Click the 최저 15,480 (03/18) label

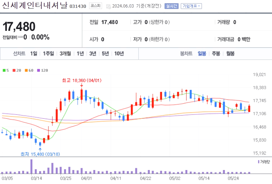(40, 154)
